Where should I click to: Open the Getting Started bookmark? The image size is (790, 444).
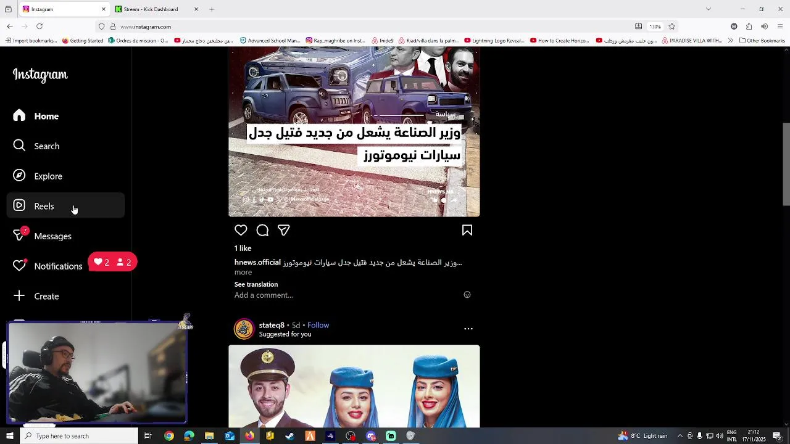coord(83,41)
